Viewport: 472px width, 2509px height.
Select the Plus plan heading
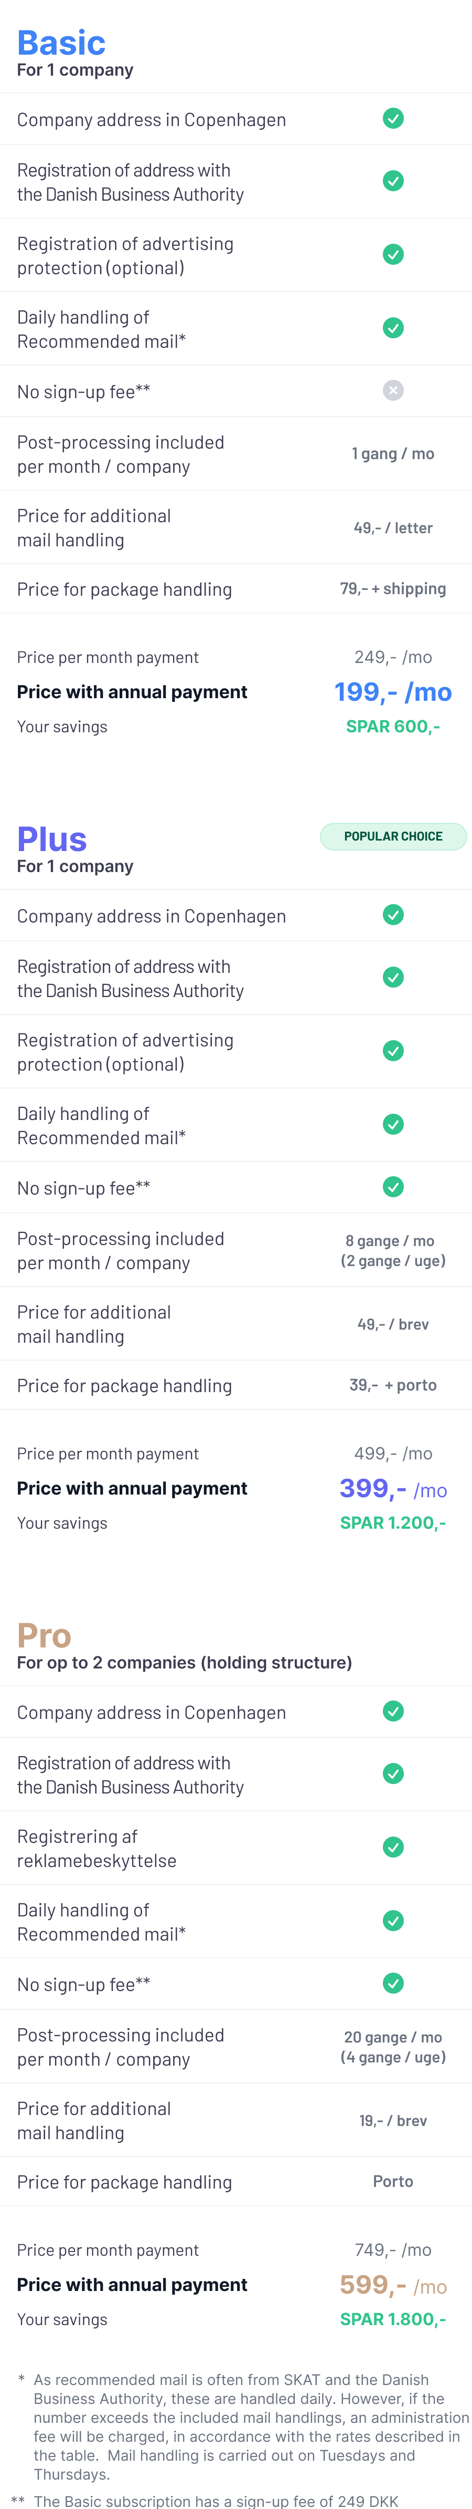point(52,839)
